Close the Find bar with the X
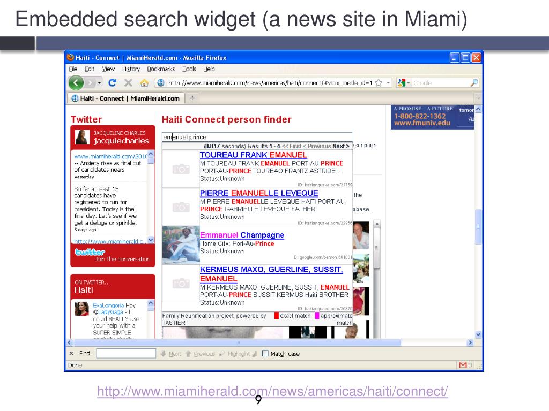The height and width of the screenshot is (411, 549). click(x=71, y=353)
